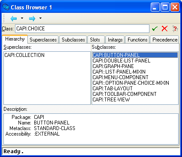The image size is (182, 157).
Task: Click the blue back arrow icon
Action: [14, 18]
